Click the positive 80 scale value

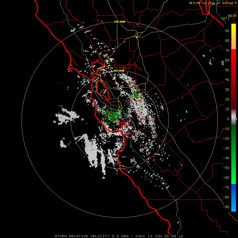(227, 40)
